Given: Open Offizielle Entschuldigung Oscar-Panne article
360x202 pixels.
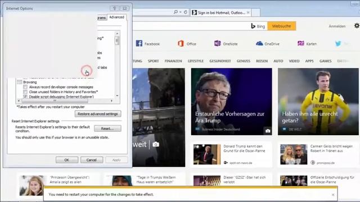Looking at the screenshot, I should pos(332,180).
